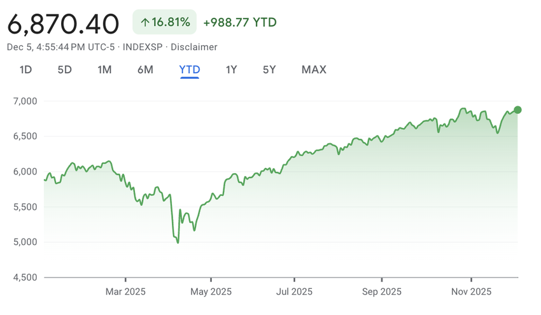This screenshot has height=315, width=541.
Task: Click the green endpoint dot on chart
Action: point(517,110)
